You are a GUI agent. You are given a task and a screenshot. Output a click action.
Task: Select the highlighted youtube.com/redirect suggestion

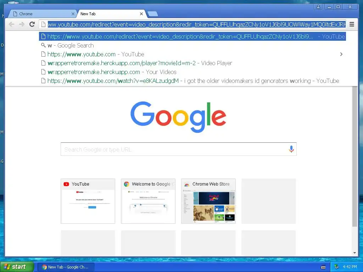pyautogui.click(x=192, y=36)
